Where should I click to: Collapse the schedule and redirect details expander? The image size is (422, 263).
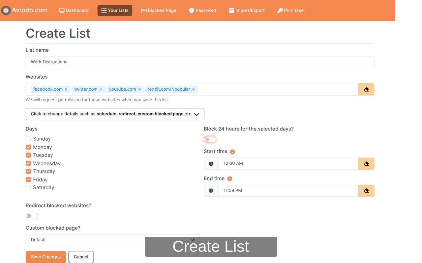tap(115, 114)
